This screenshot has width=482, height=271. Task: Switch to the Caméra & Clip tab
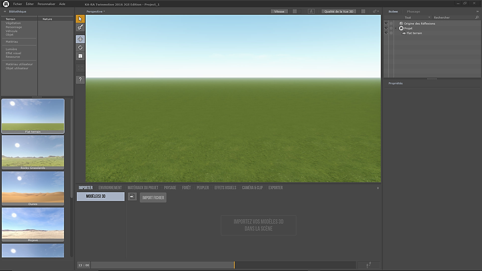(x=252, y=188)
